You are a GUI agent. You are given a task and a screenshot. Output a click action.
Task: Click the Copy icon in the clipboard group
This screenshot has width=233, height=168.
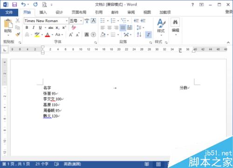pyautogui.click(x=18, y=27)
